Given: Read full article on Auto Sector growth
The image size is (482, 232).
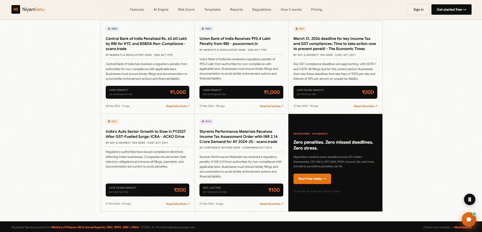Looking at the screenshot, I should click(x=178, y=204).
